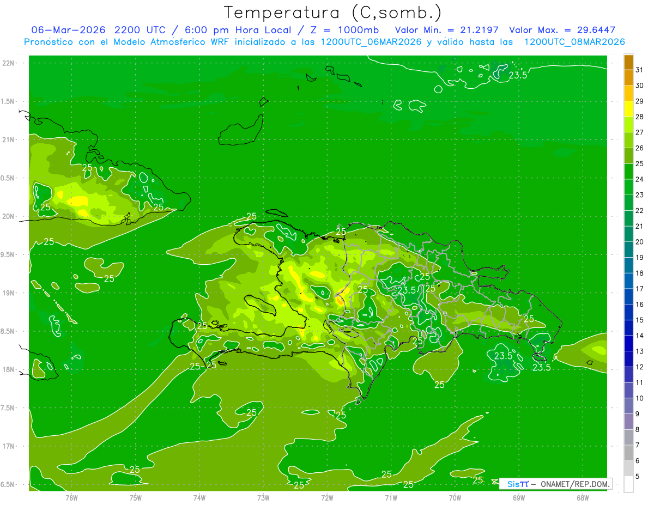Click the '18N' latitude axis label
This screenshot has height=505, width=654.
coord(9,369)
